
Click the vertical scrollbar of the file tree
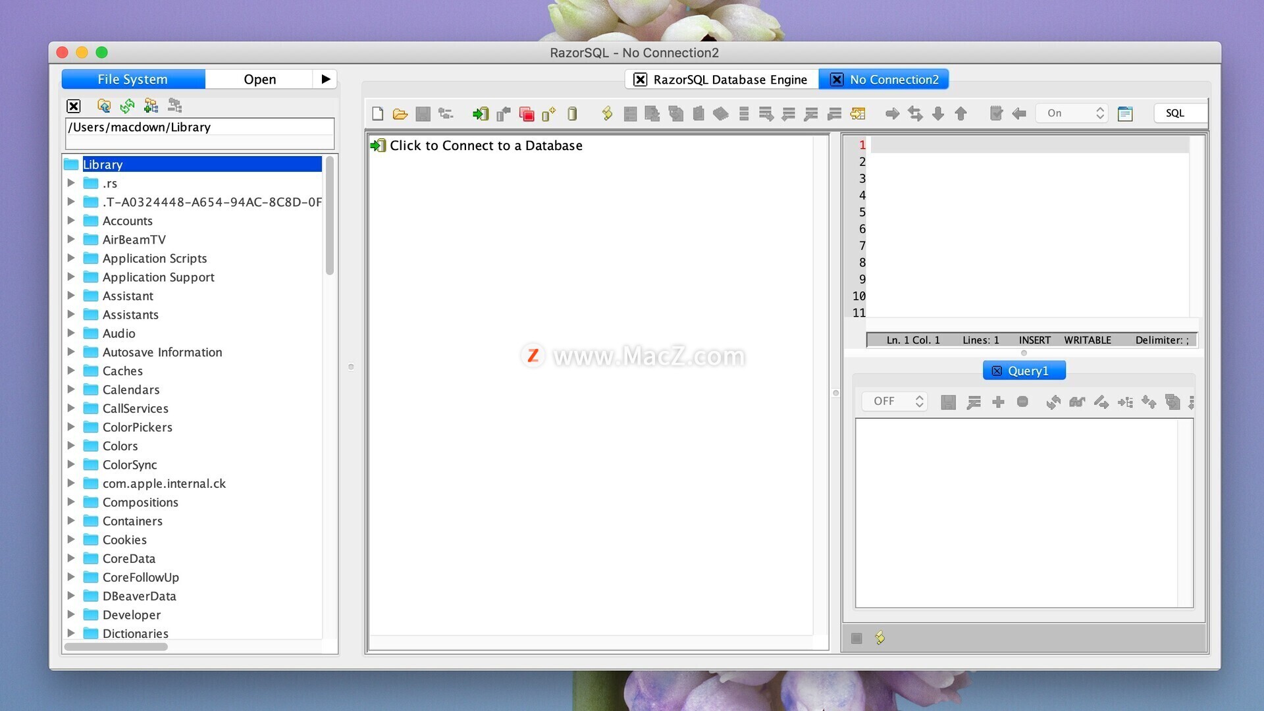[x=330, y=216]
